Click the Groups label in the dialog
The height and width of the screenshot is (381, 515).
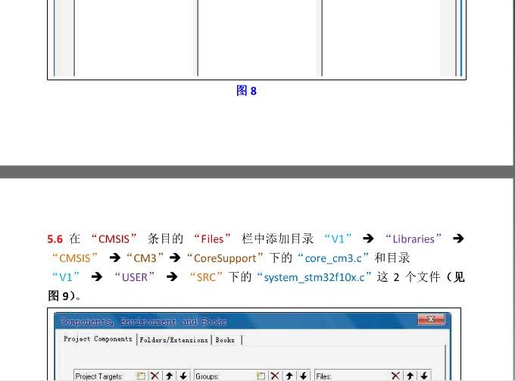(x=207, y=376)
